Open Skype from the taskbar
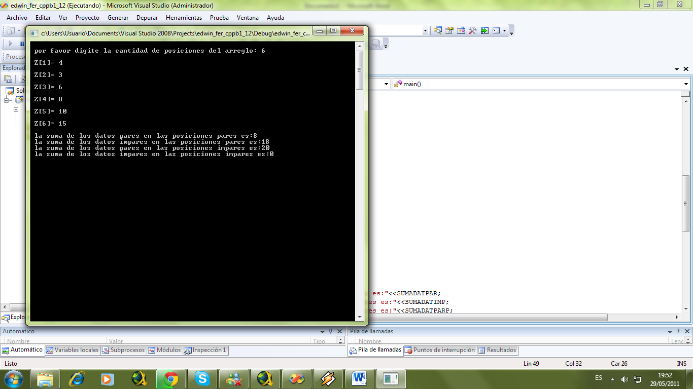This screenshot has width=693, height=389. [x=202, y=378]
